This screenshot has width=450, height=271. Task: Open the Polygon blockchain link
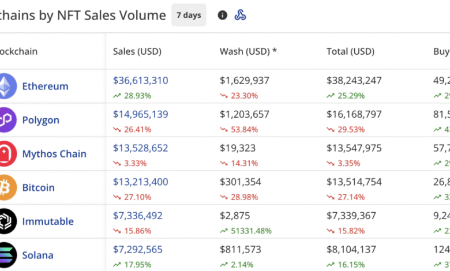point(41,120)
